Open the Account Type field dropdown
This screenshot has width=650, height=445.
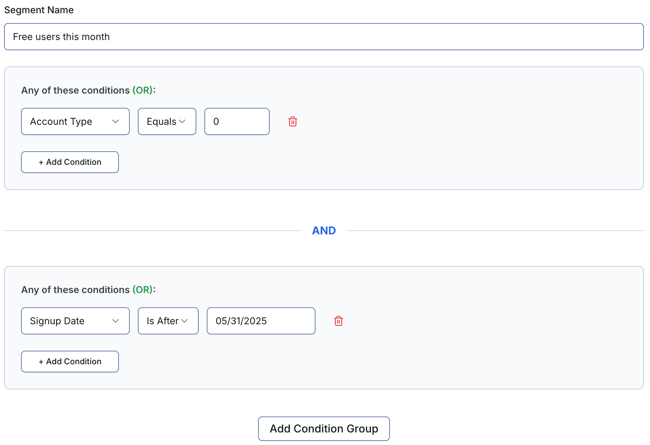click(75, 121)
